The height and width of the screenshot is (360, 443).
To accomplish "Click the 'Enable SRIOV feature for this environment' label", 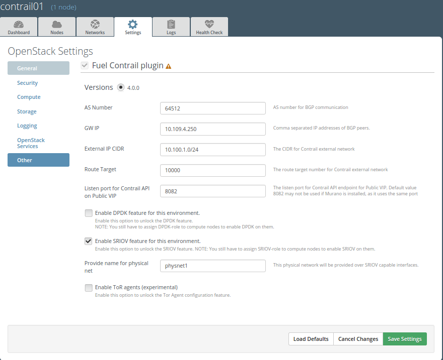I will (x=148, y=241).
